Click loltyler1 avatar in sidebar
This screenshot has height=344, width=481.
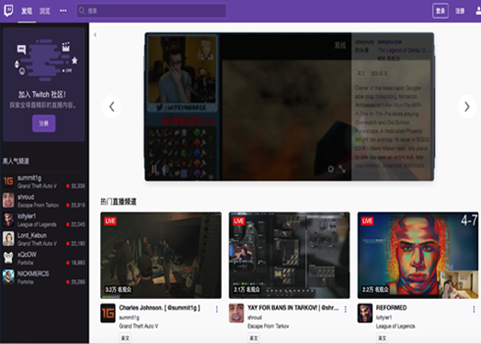(8, 220)
